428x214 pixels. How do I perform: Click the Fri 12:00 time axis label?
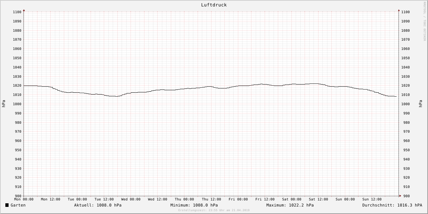pyautogui.click(x=265, y=199)
